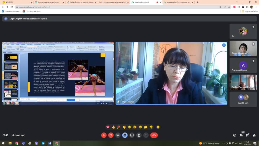The width and height of the screenshot is (259, 146).
Task: Send the heart emoji reaction
Action: [x=108, y=127]
